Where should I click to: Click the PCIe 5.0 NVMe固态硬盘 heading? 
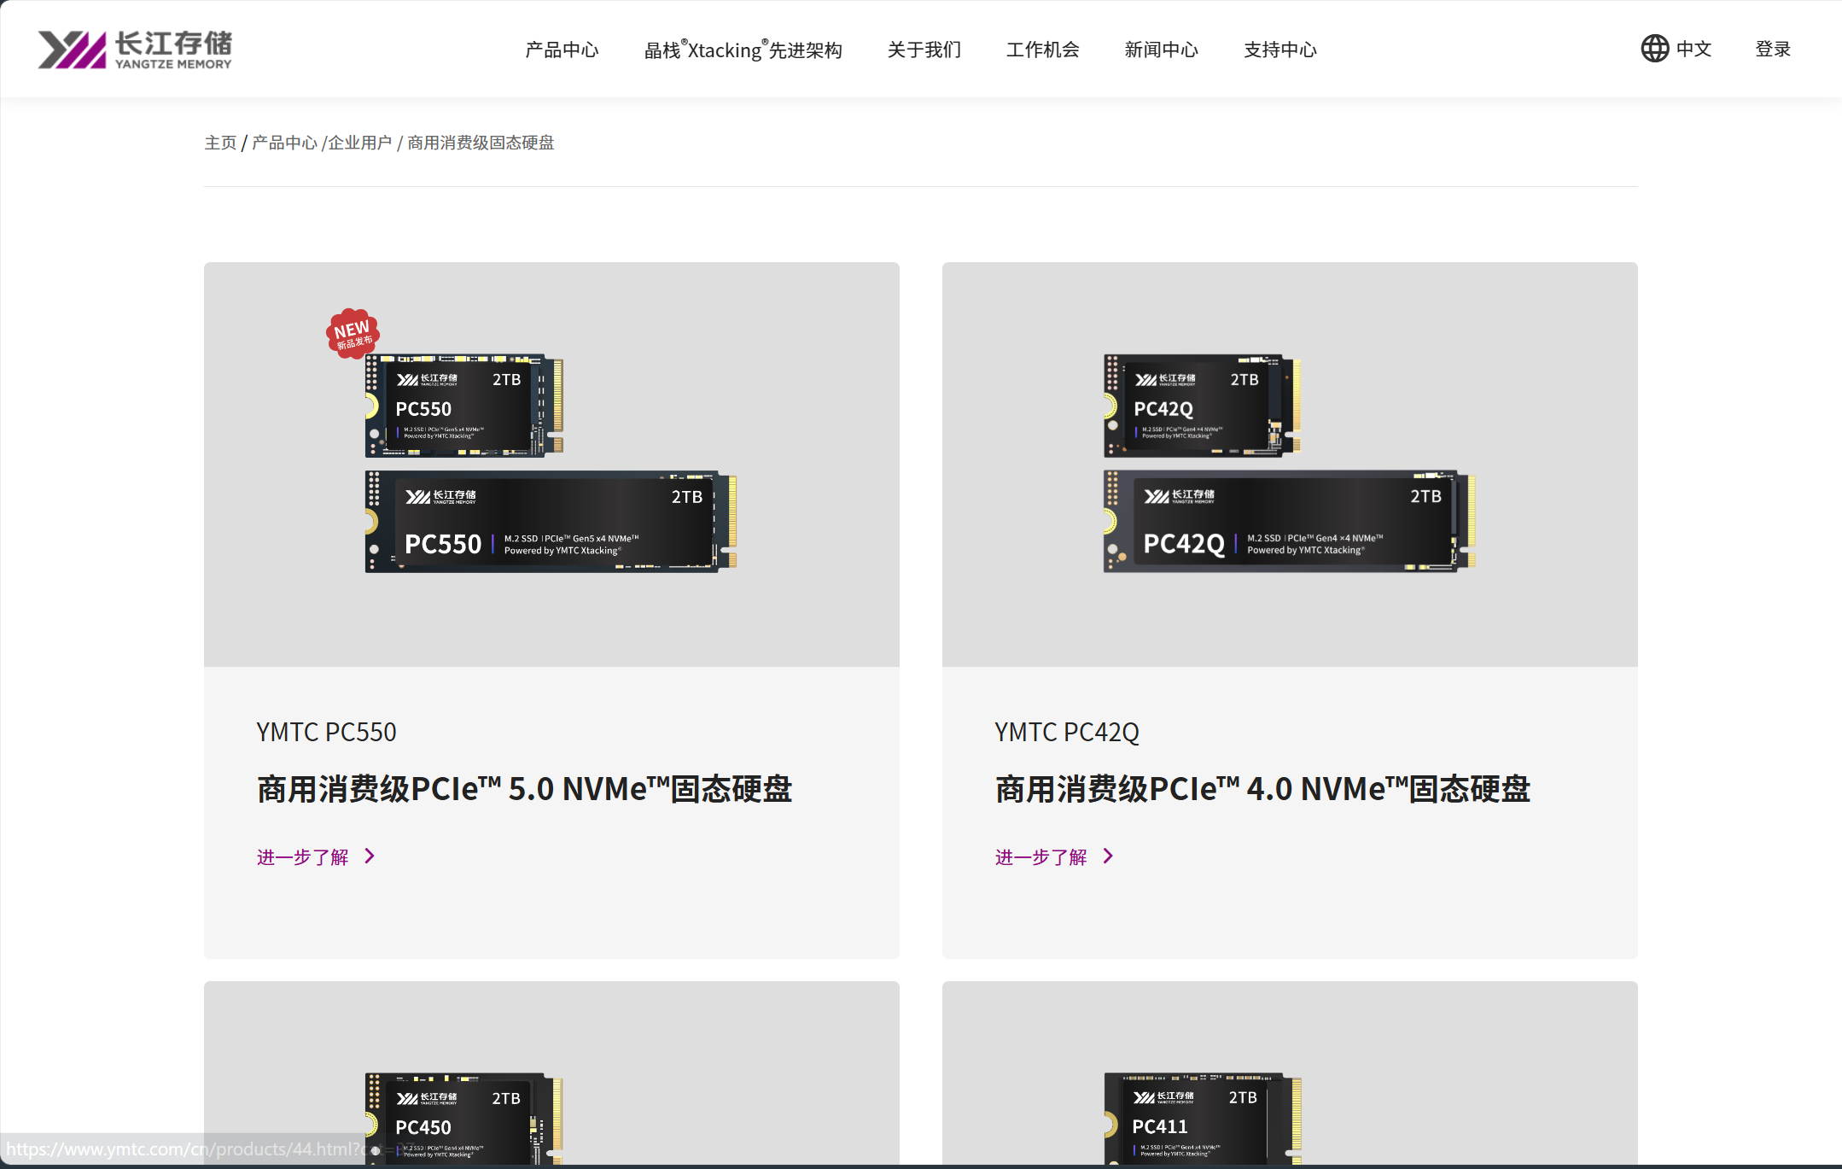pyautogui.click(x=524, y=788)
